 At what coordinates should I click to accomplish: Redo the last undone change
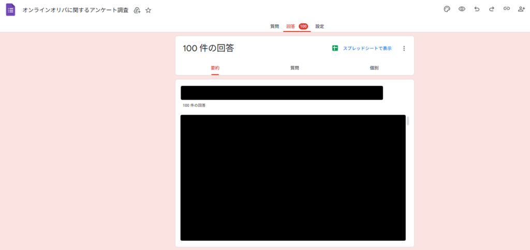[492, 9]
